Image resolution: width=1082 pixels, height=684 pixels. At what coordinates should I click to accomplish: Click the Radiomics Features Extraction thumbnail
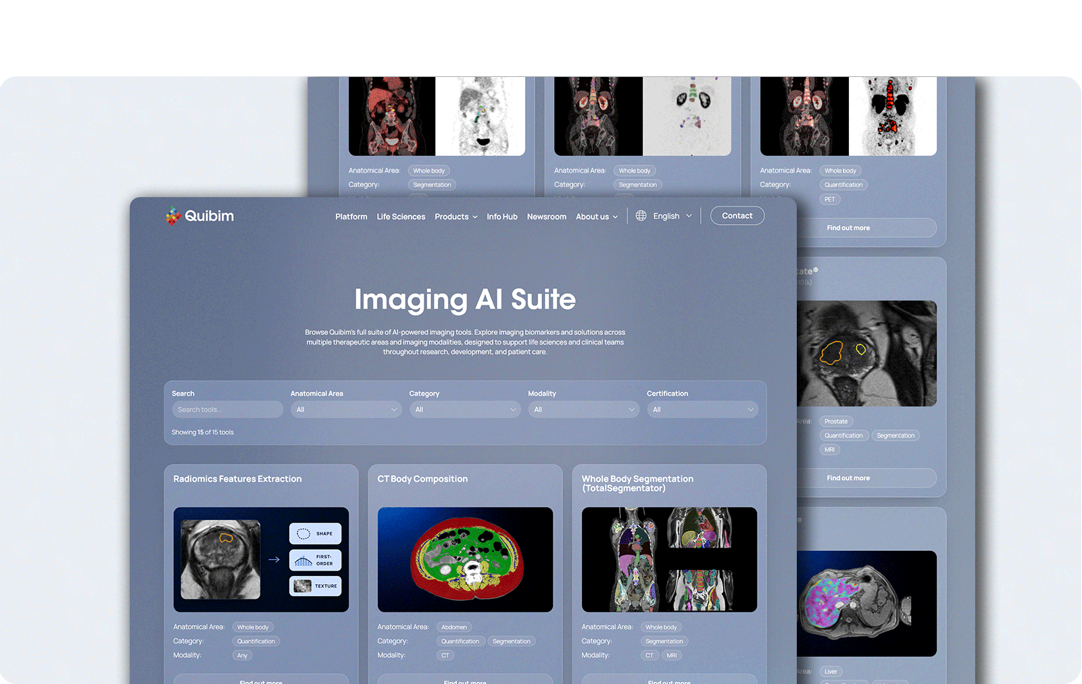point(261,560)
